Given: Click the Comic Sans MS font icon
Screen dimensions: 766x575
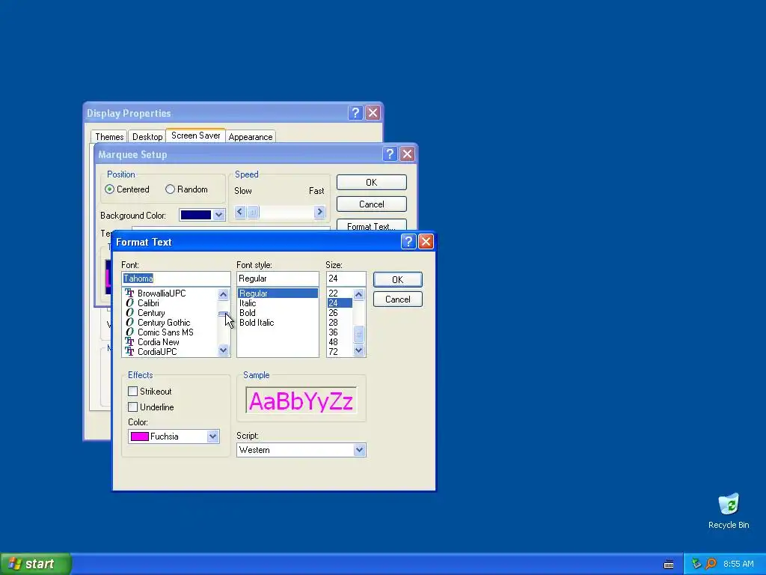Looking at the screenshot, I should coord(129,332).
